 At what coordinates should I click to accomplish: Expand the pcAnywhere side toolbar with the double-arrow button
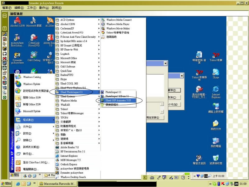click(x=5, y=16)
